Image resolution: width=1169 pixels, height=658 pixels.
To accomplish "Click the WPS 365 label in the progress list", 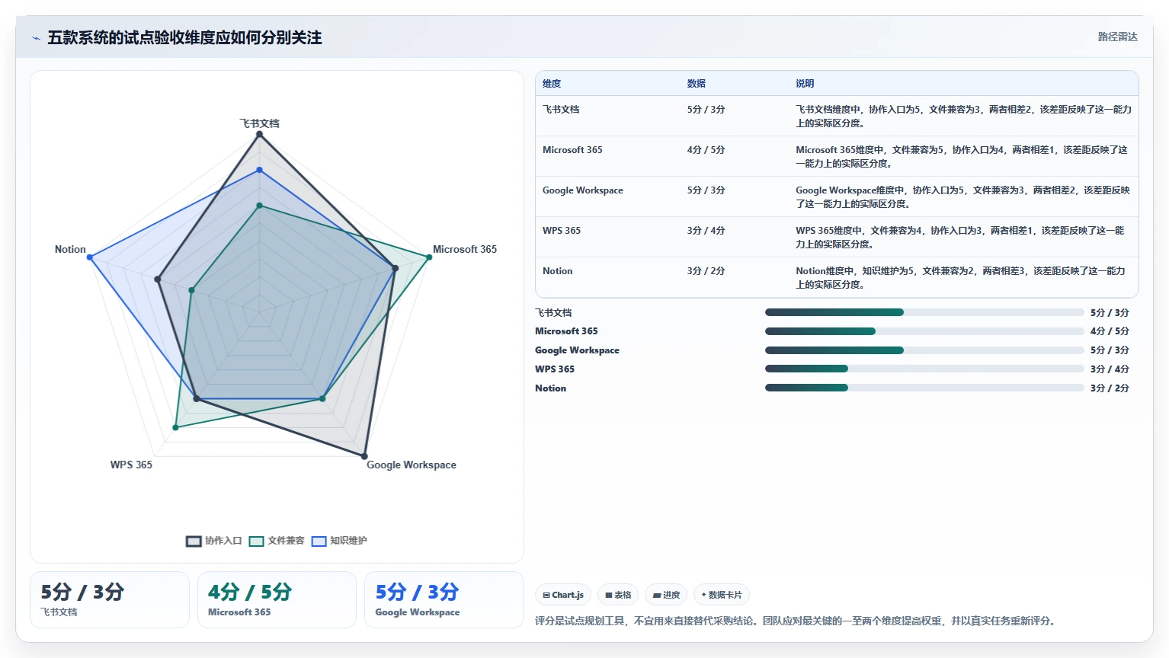I will coord(555,369).
